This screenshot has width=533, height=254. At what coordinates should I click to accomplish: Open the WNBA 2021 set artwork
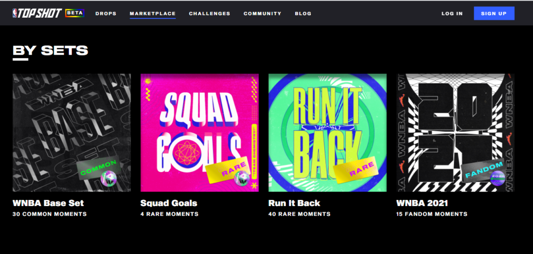pos(455,133)
